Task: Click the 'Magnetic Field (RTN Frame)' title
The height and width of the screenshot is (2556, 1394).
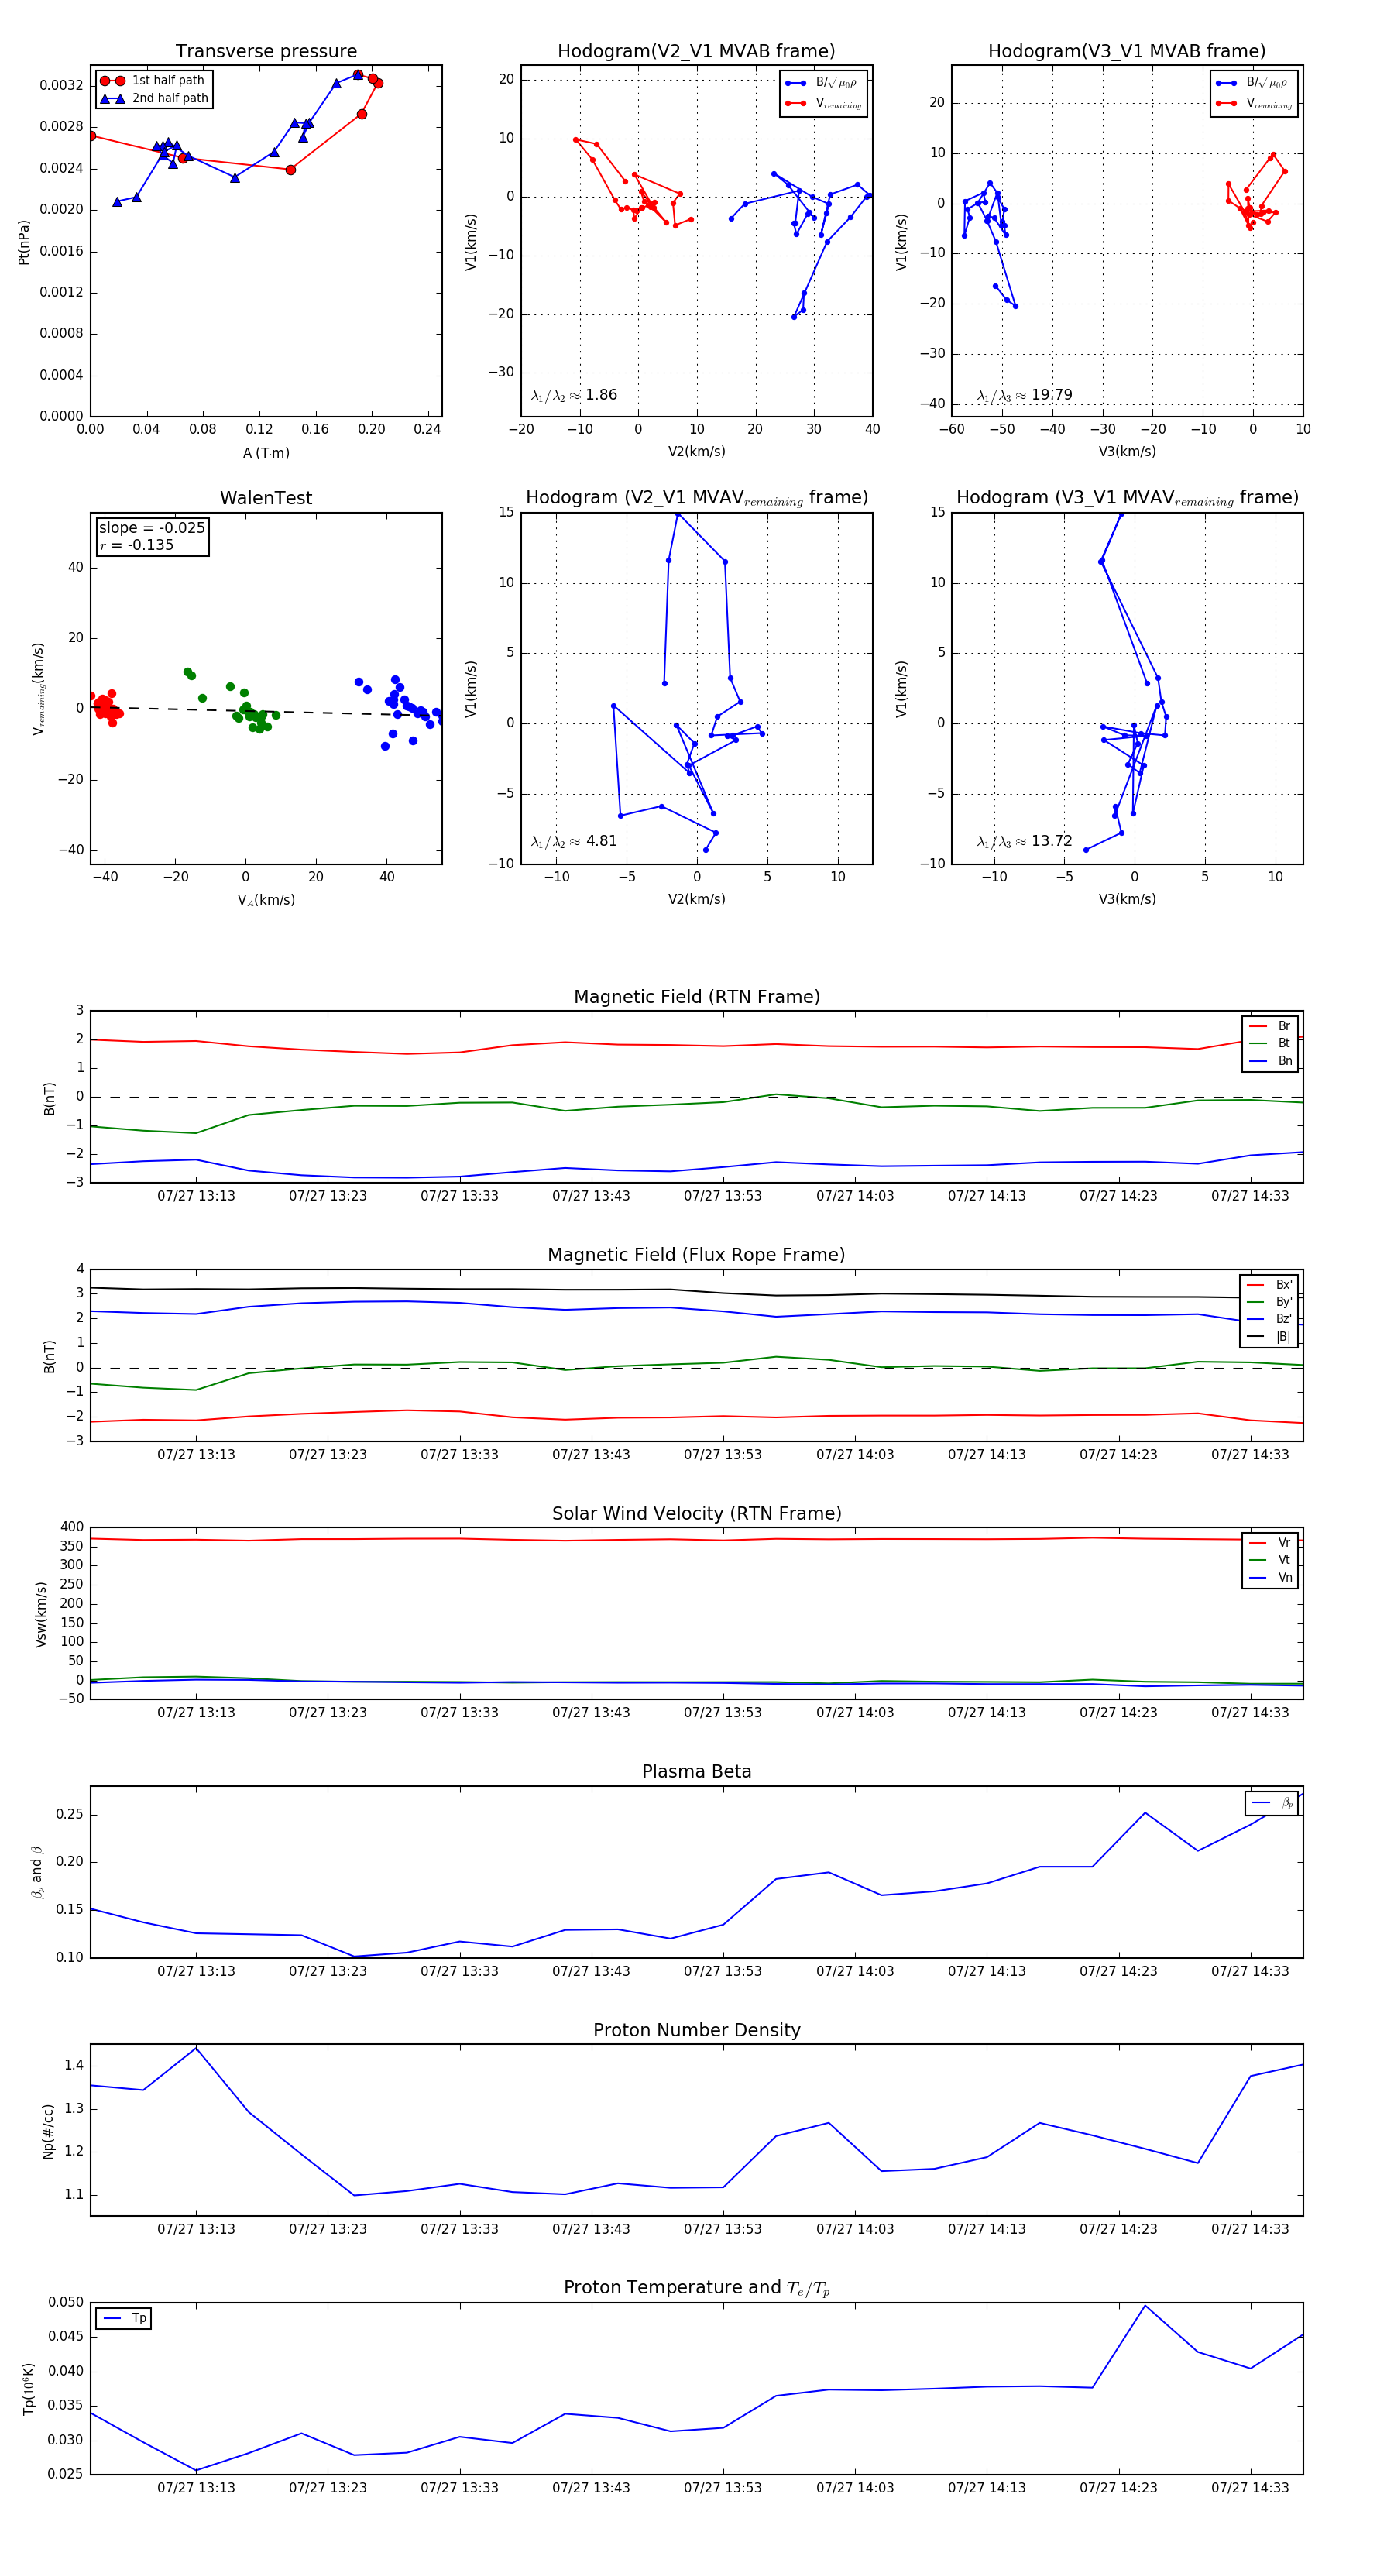Action: (696, 997)
